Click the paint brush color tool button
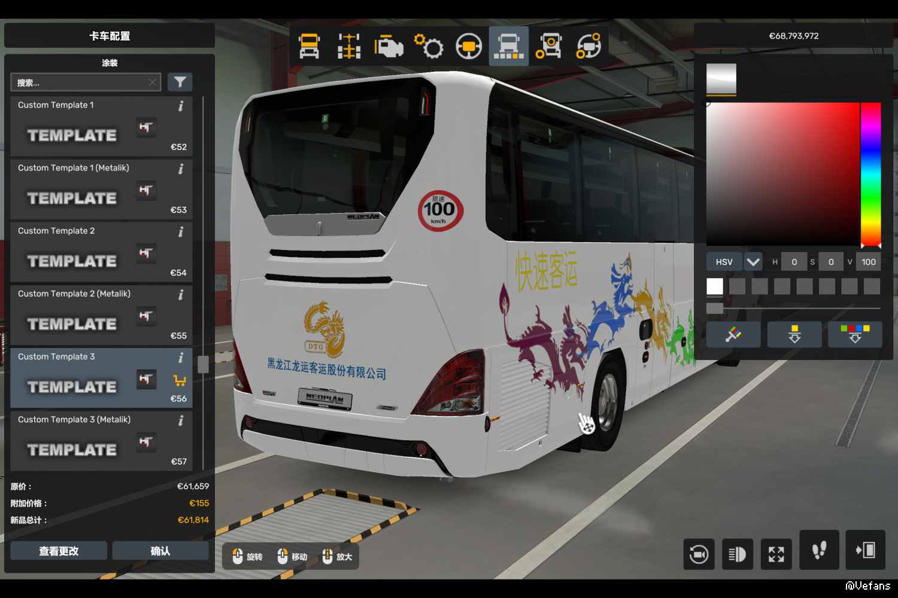898x598 pixels. pos(733,334)
